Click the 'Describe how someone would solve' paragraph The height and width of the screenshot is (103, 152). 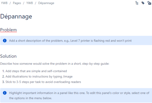pos(55,64)
